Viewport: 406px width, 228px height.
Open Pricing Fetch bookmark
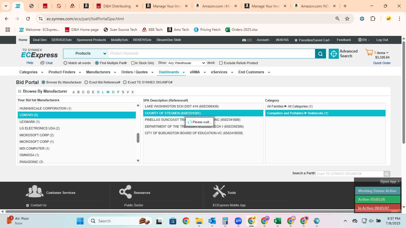click(207, 30)
